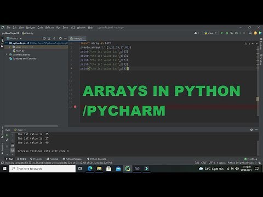Click the UTF-8 encoding status entry

tap(211, 163)
